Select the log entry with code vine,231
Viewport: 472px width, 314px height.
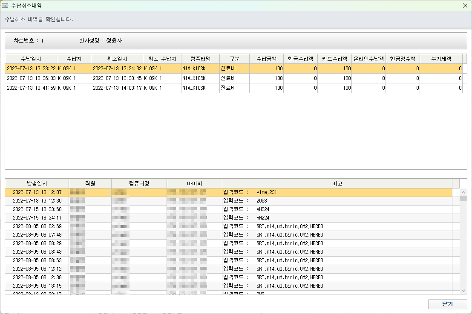coord(267,192)
